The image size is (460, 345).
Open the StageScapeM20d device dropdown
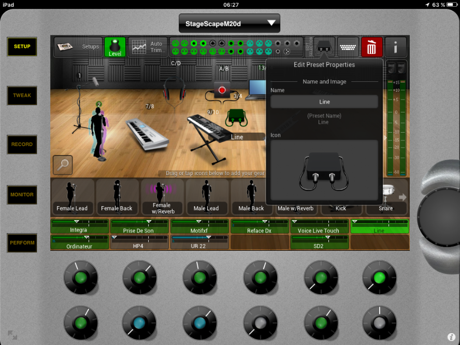[x=229, y=23]
